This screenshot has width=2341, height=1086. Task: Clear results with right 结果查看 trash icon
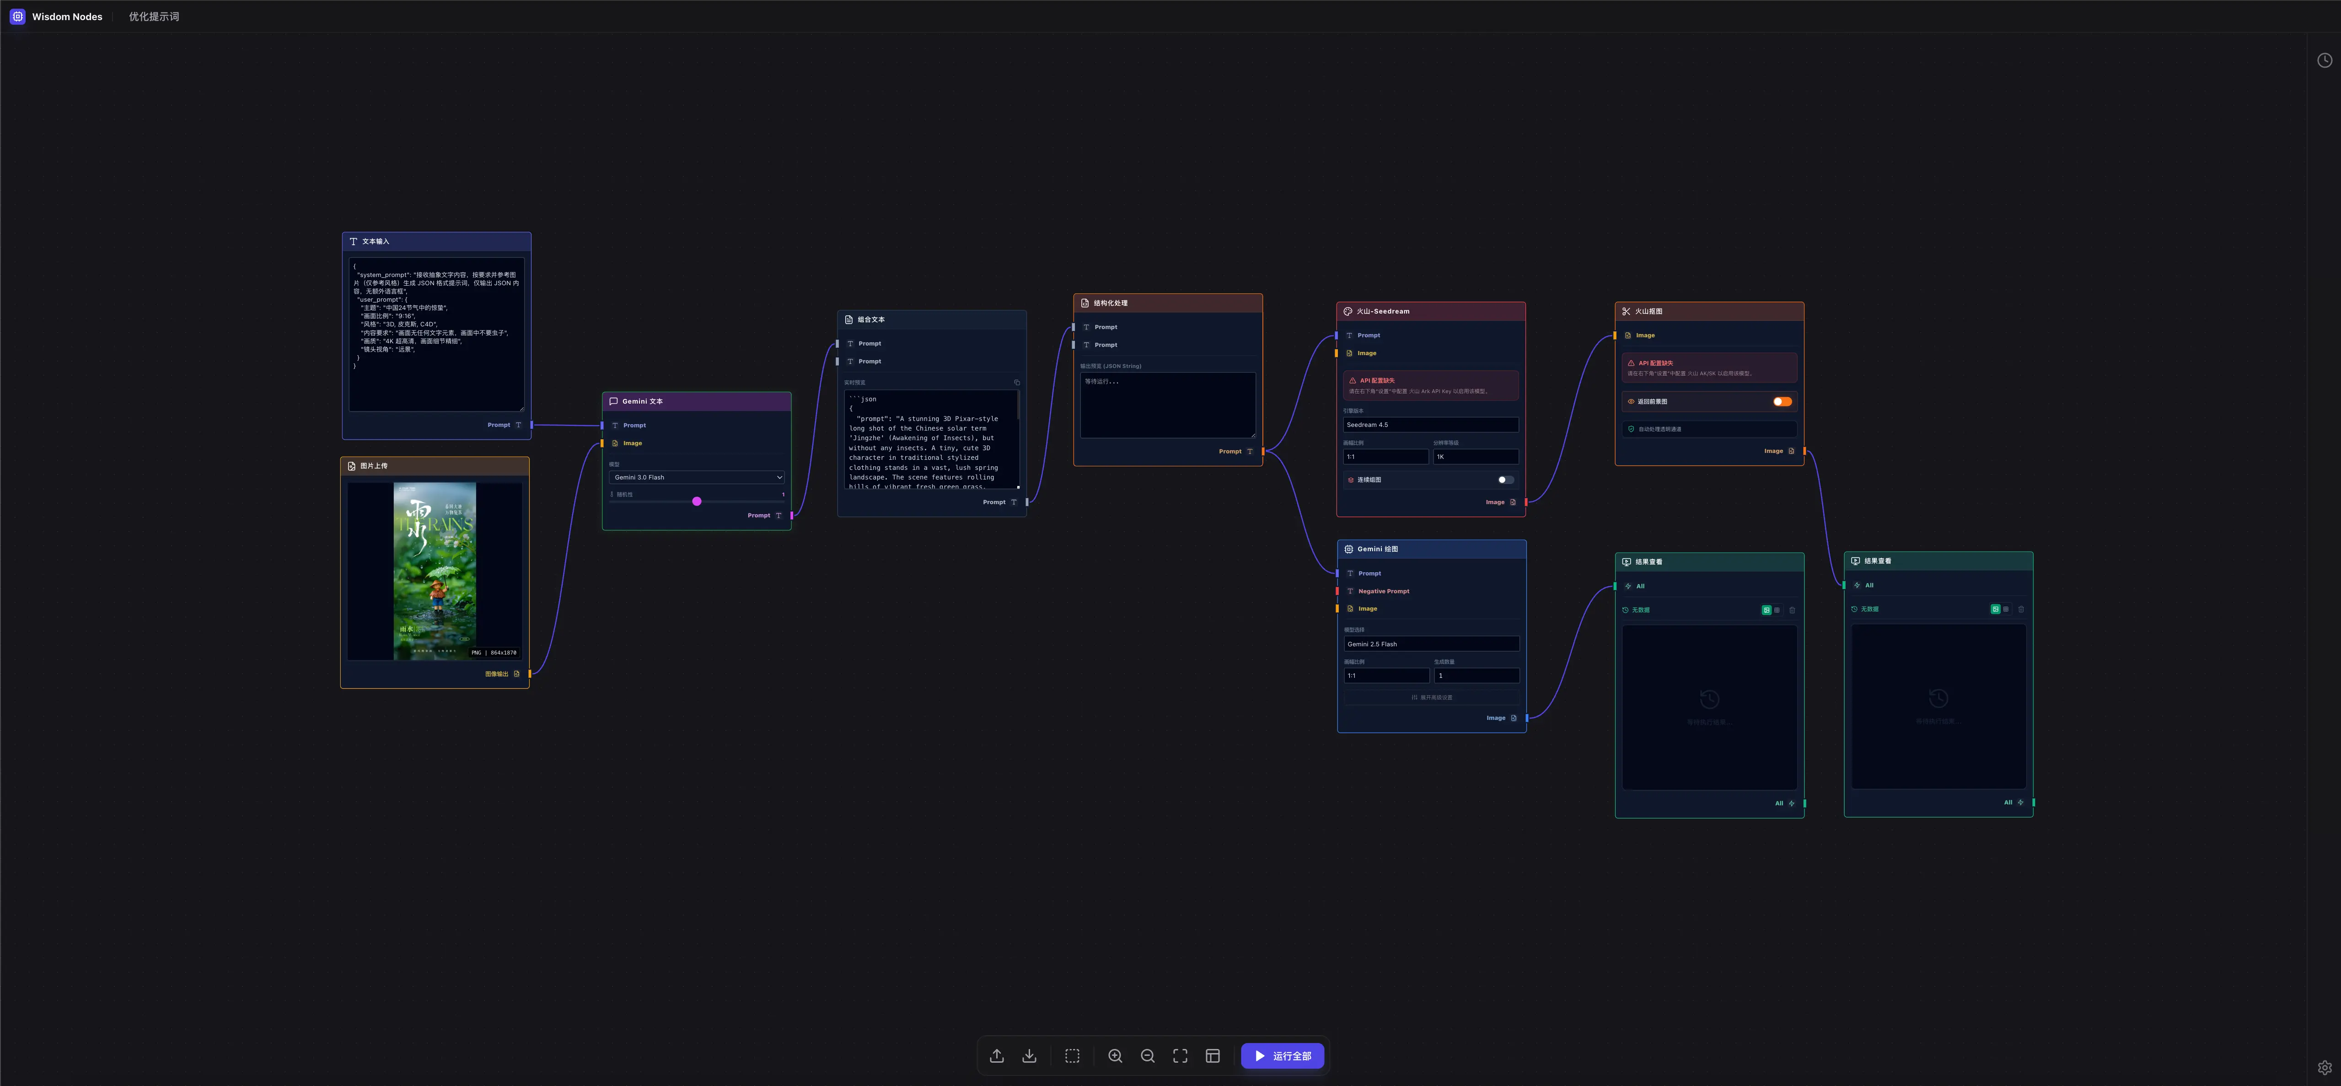pyautogui.click(x=2021, y=609)
